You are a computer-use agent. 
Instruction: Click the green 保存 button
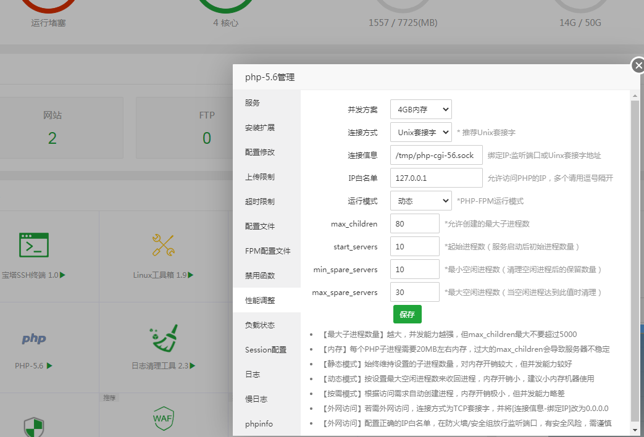tap(408, 314)
